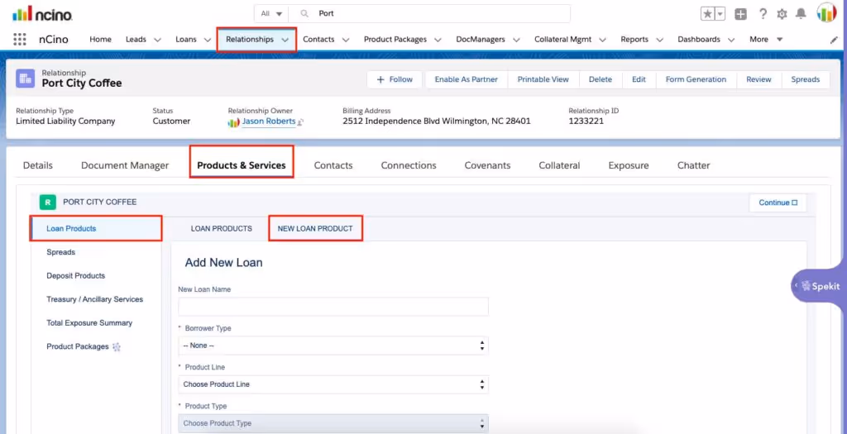Click the Relationship record icon
Viewport: 847px width, 434px height.
[x=25, y=79]
